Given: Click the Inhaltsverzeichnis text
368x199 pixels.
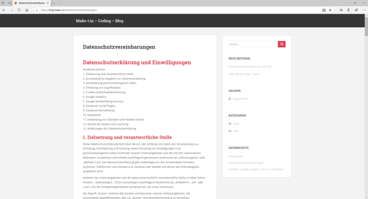Looking at the screenshot, I should [x=94, y=69].
